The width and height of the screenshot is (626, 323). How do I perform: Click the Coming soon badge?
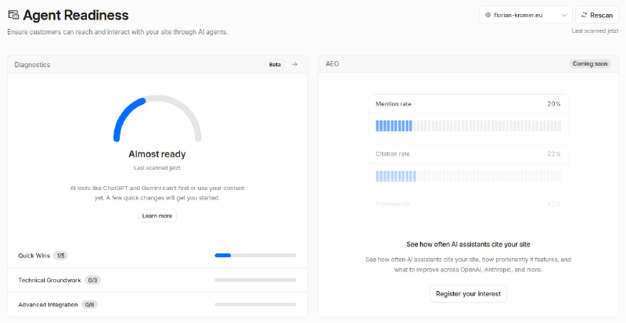pyautogui.click(x=590, y=64)
